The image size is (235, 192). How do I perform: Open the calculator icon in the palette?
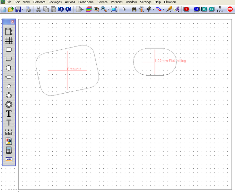tap(9, 150)
